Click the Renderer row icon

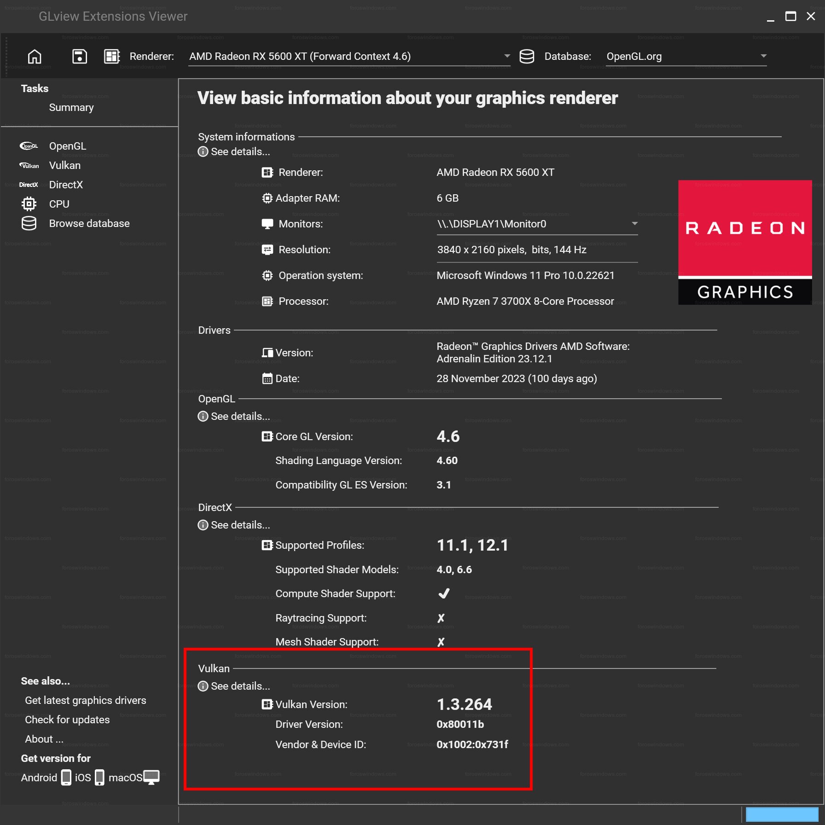click(267, 173)
